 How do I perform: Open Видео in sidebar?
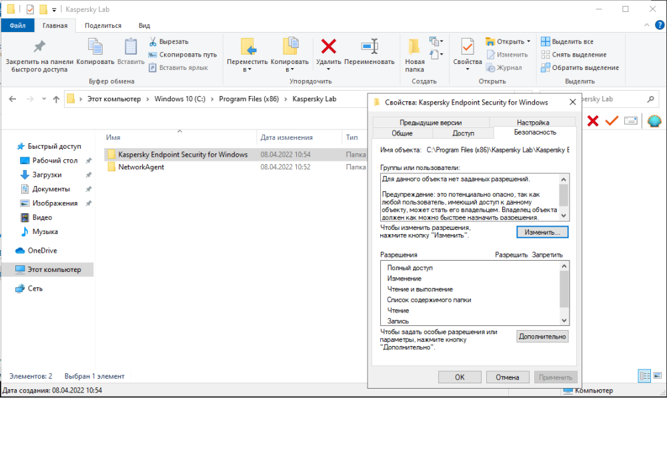[x=42, y=217]
